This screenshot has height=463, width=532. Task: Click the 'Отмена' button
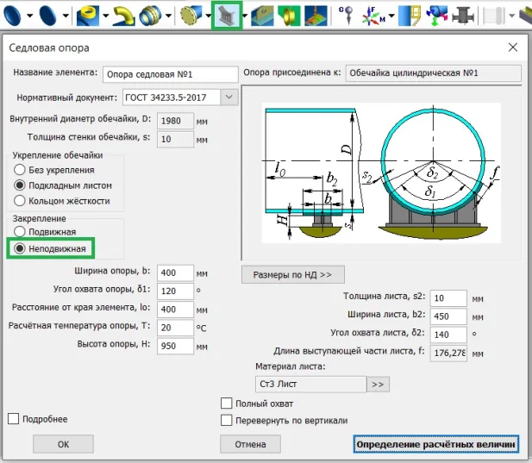(250, 444)
